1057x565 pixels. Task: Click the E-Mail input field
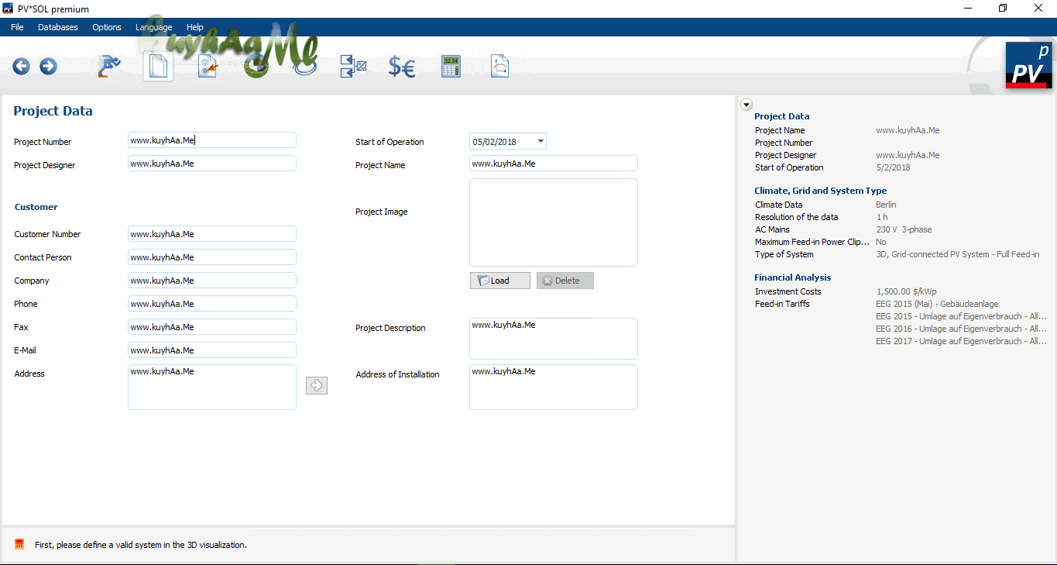(x=212, y=350)
